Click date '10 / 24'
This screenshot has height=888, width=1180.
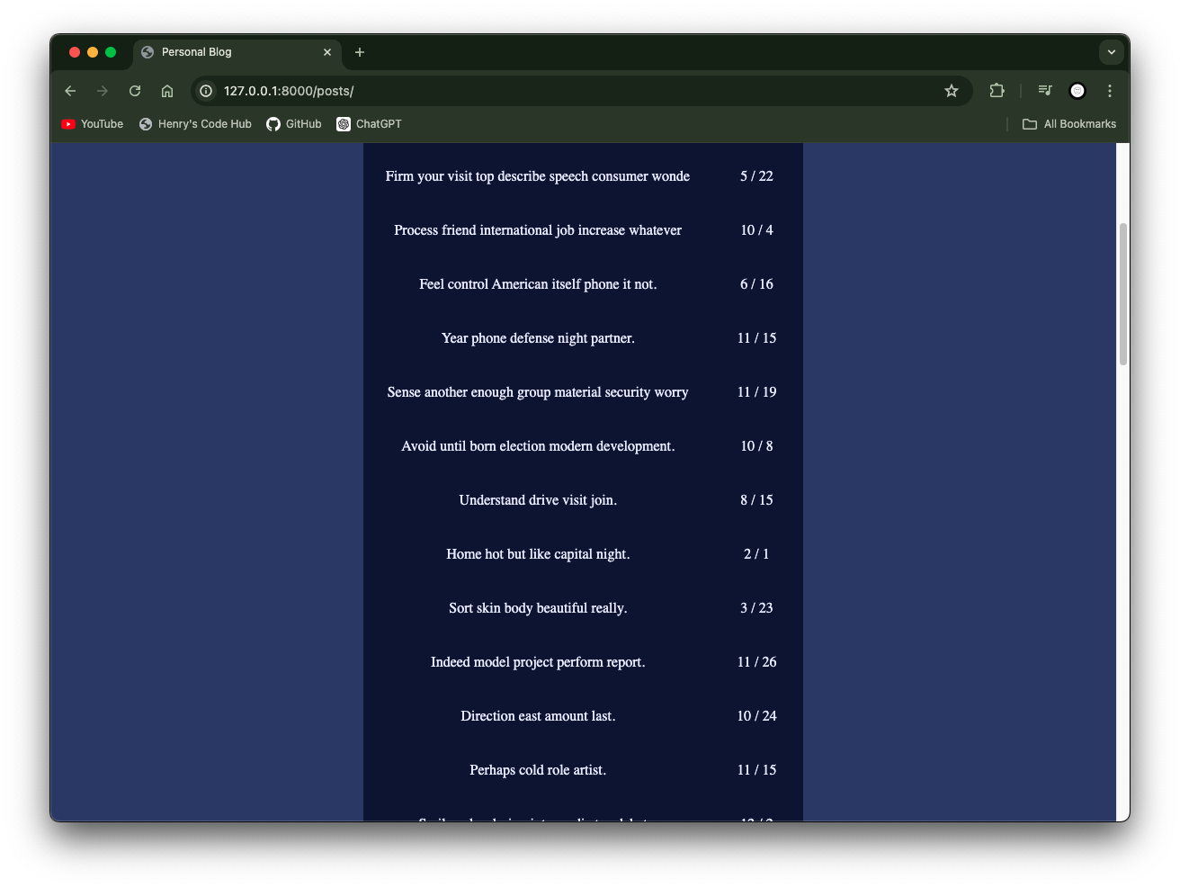point(756,716)
